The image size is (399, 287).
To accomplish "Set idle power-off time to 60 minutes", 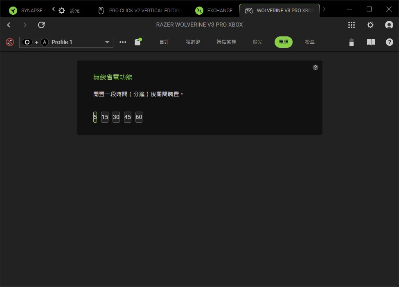I will pyautogui.click(x=139, y=117).
